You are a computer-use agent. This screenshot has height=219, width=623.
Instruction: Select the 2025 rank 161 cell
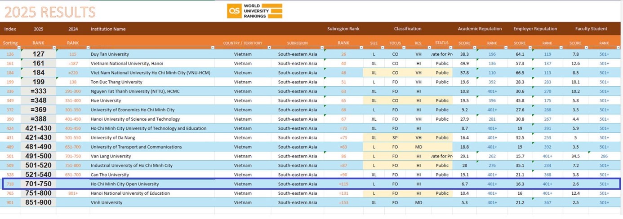[39, 63]
